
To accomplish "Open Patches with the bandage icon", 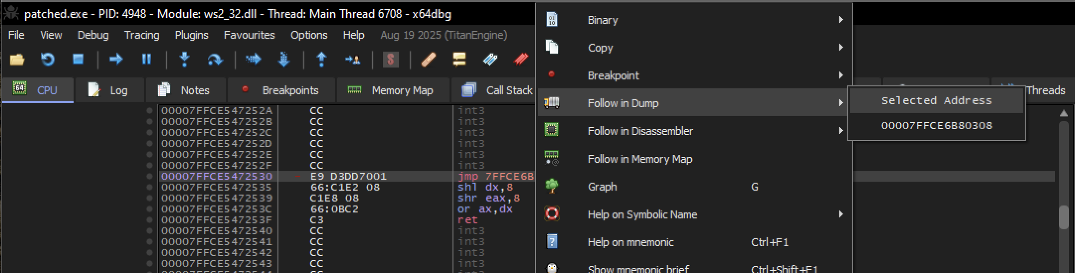I will (428, 60).
